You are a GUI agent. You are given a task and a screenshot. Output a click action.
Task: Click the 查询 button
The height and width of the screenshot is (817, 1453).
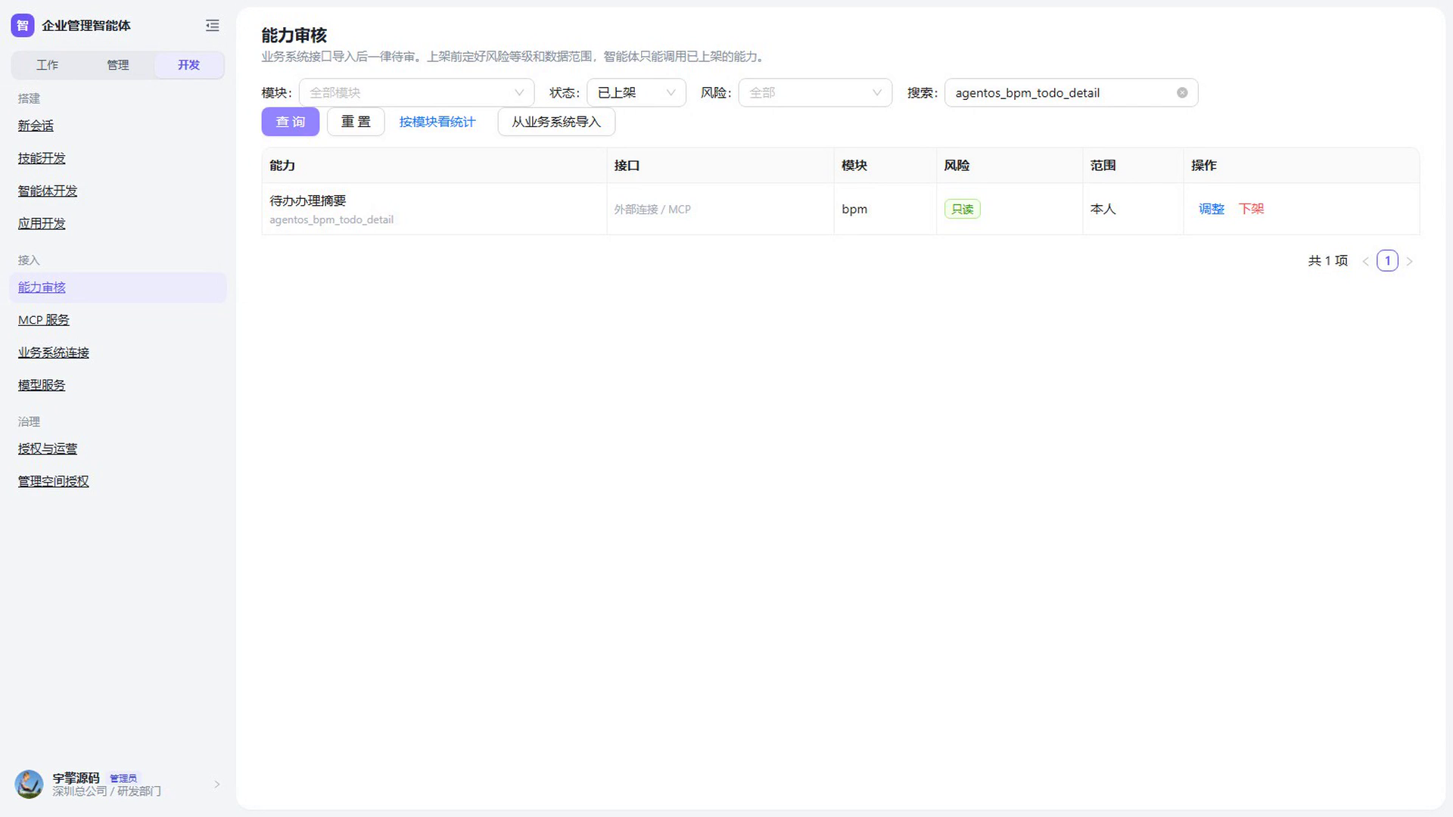pyautogui.click(x=291, y=122)
